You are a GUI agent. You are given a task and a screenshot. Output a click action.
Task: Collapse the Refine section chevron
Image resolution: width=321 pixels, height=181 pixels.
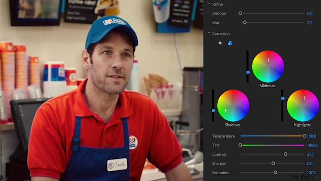point(209,3)
